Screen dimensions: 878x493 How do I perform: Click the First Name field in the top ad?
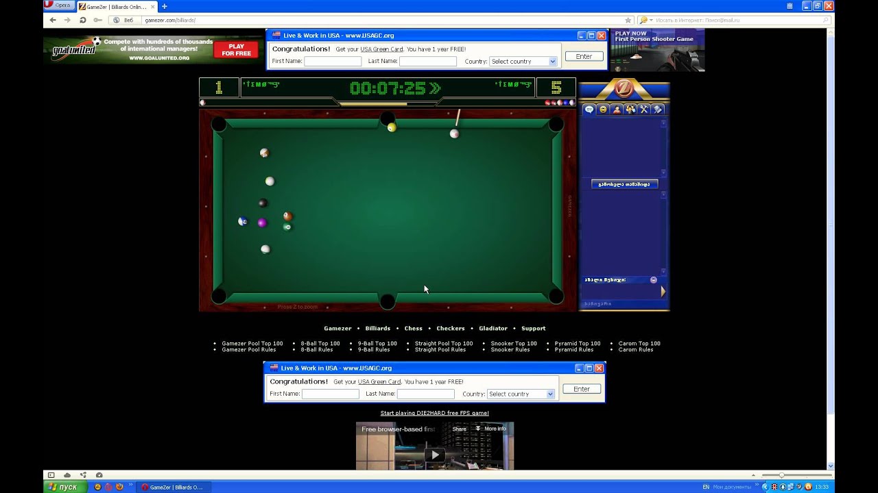[x=333, y=61]
